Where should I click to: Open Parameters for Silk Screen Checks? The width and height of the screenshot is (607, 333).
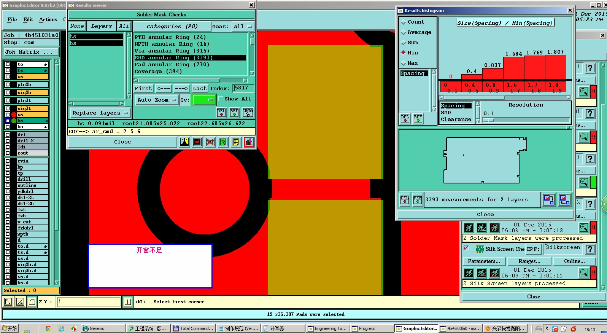pos(484,261)
